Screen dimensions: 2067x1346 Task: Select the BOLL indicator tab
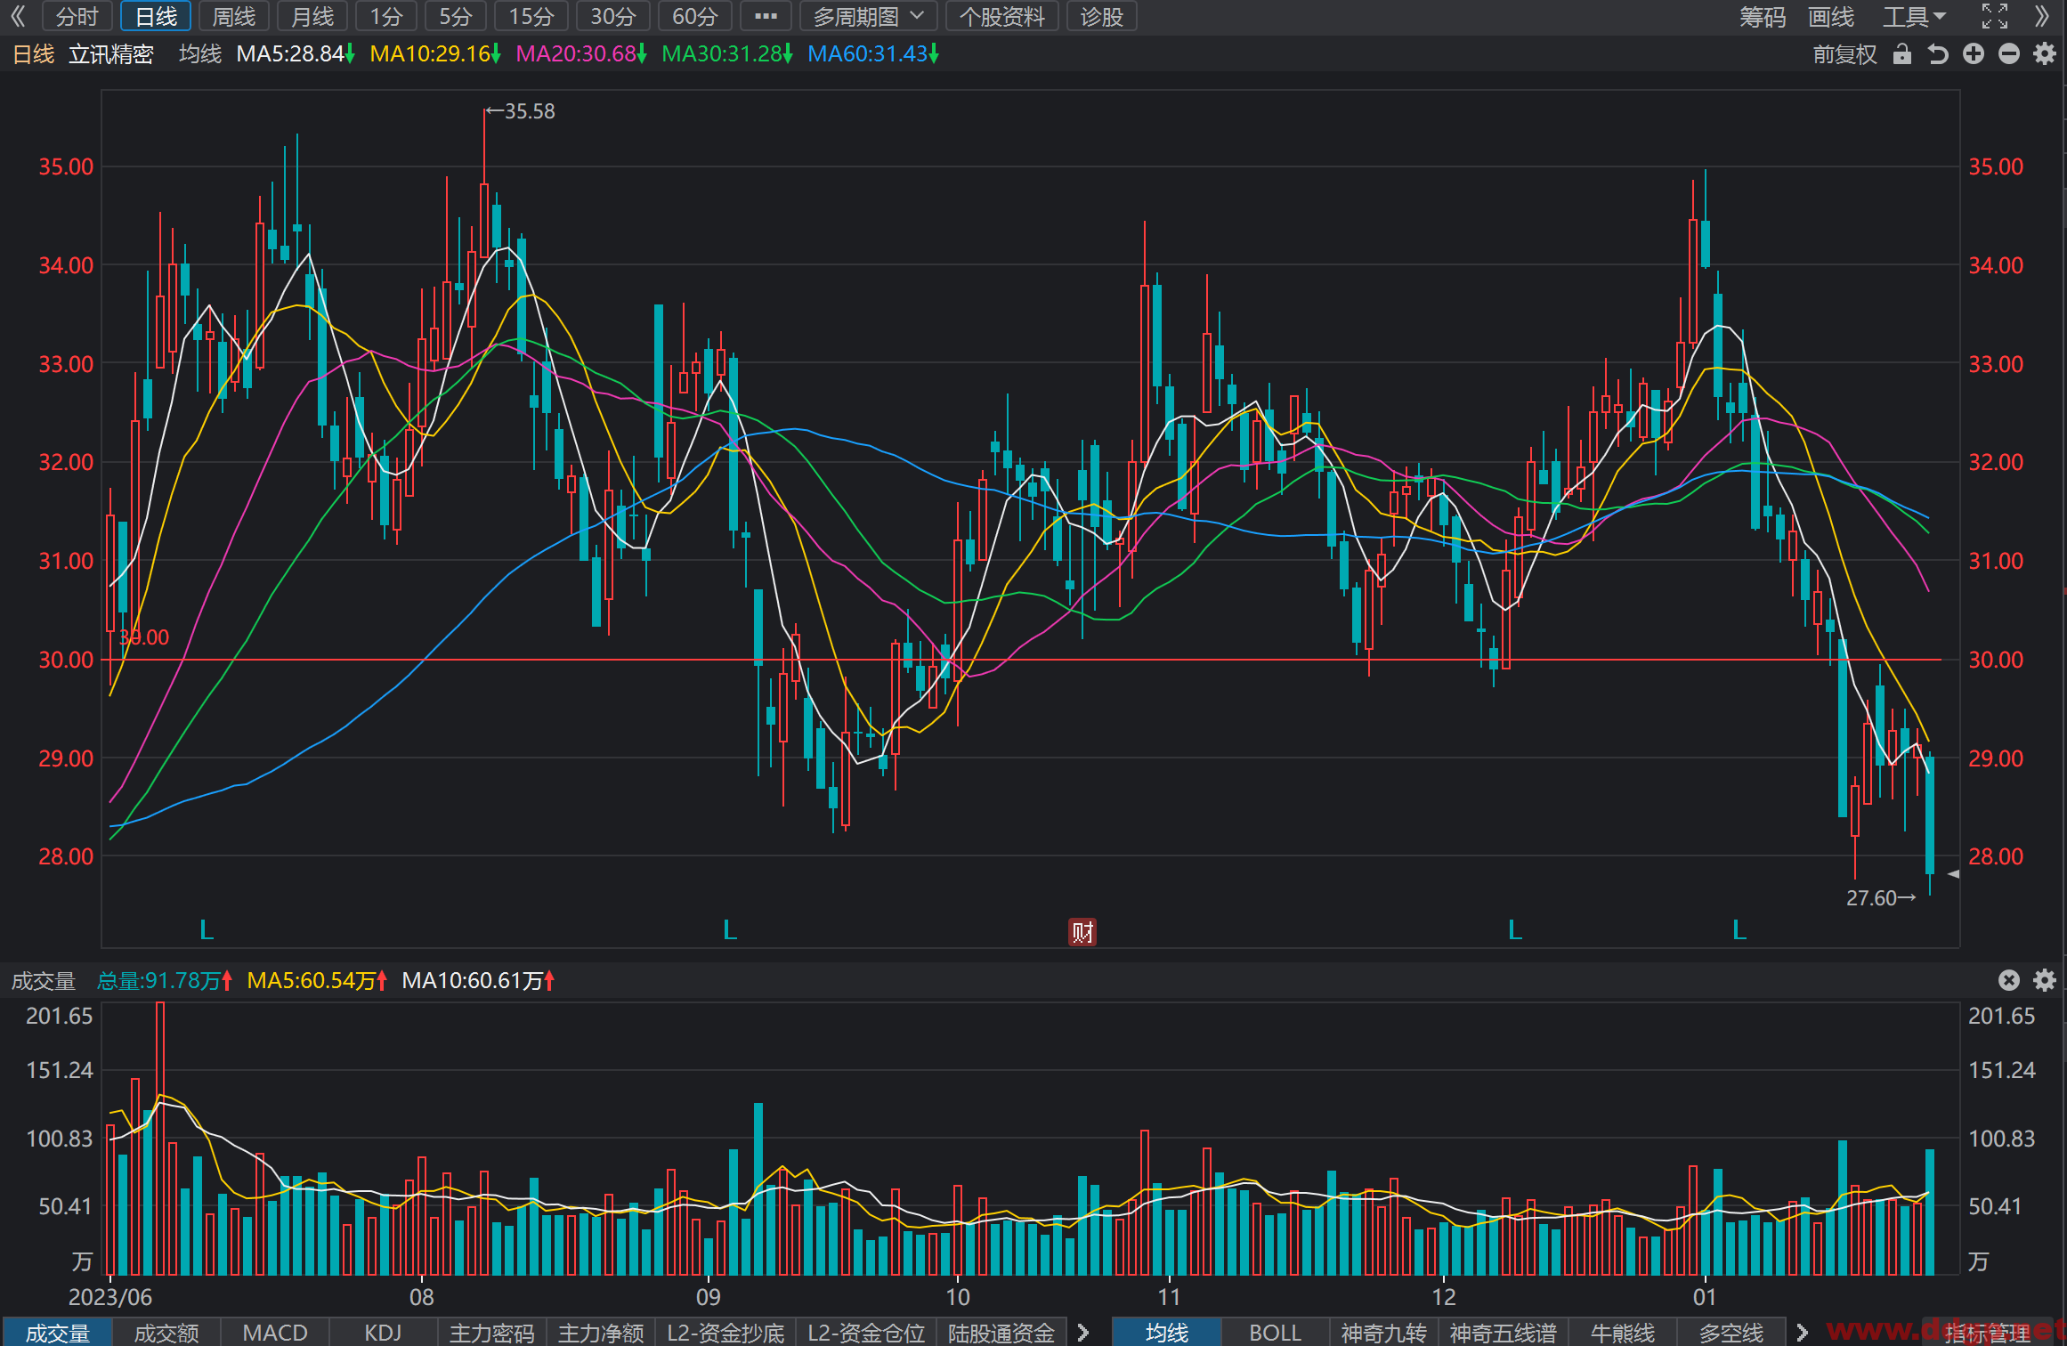coord(1275,1333)
